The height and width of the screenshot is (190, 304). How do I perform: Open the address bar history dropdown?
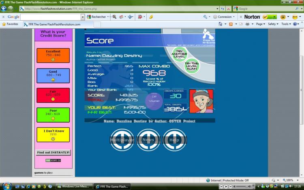pos(217,9)
